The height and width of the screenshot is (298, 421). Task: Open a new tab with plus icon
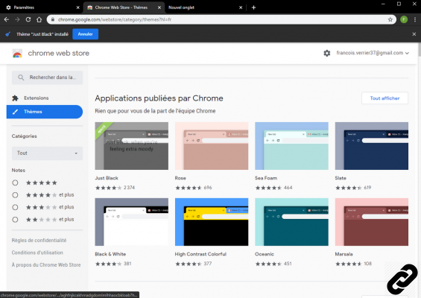pos(253,7)
